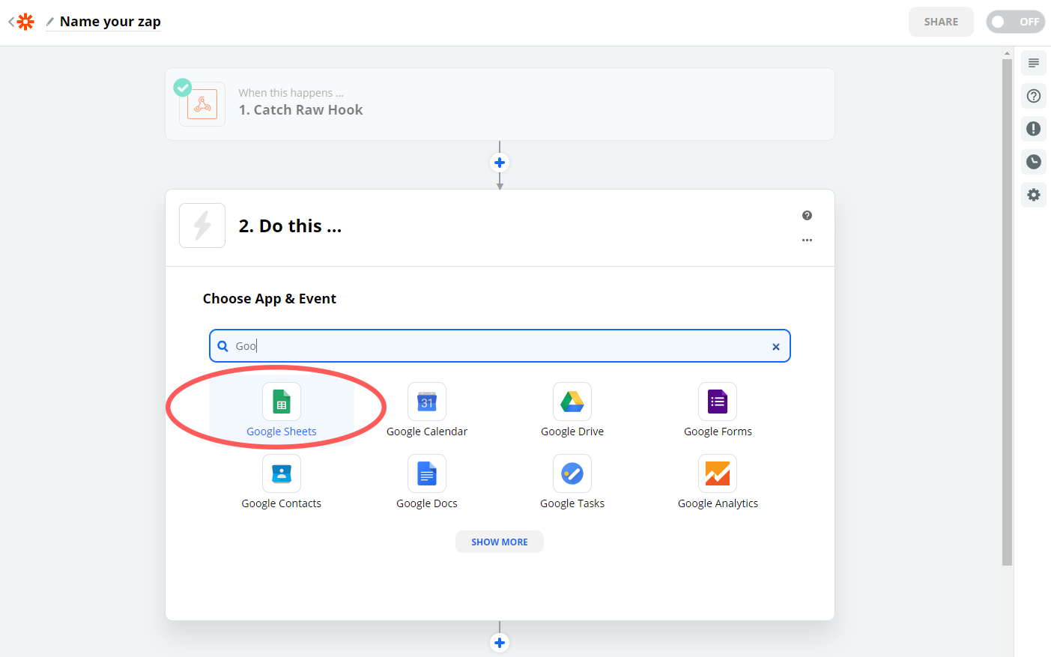Click the app search input containing 'Goo'
The height and width of the screenshot is (657, 1051).
(500, 345)
